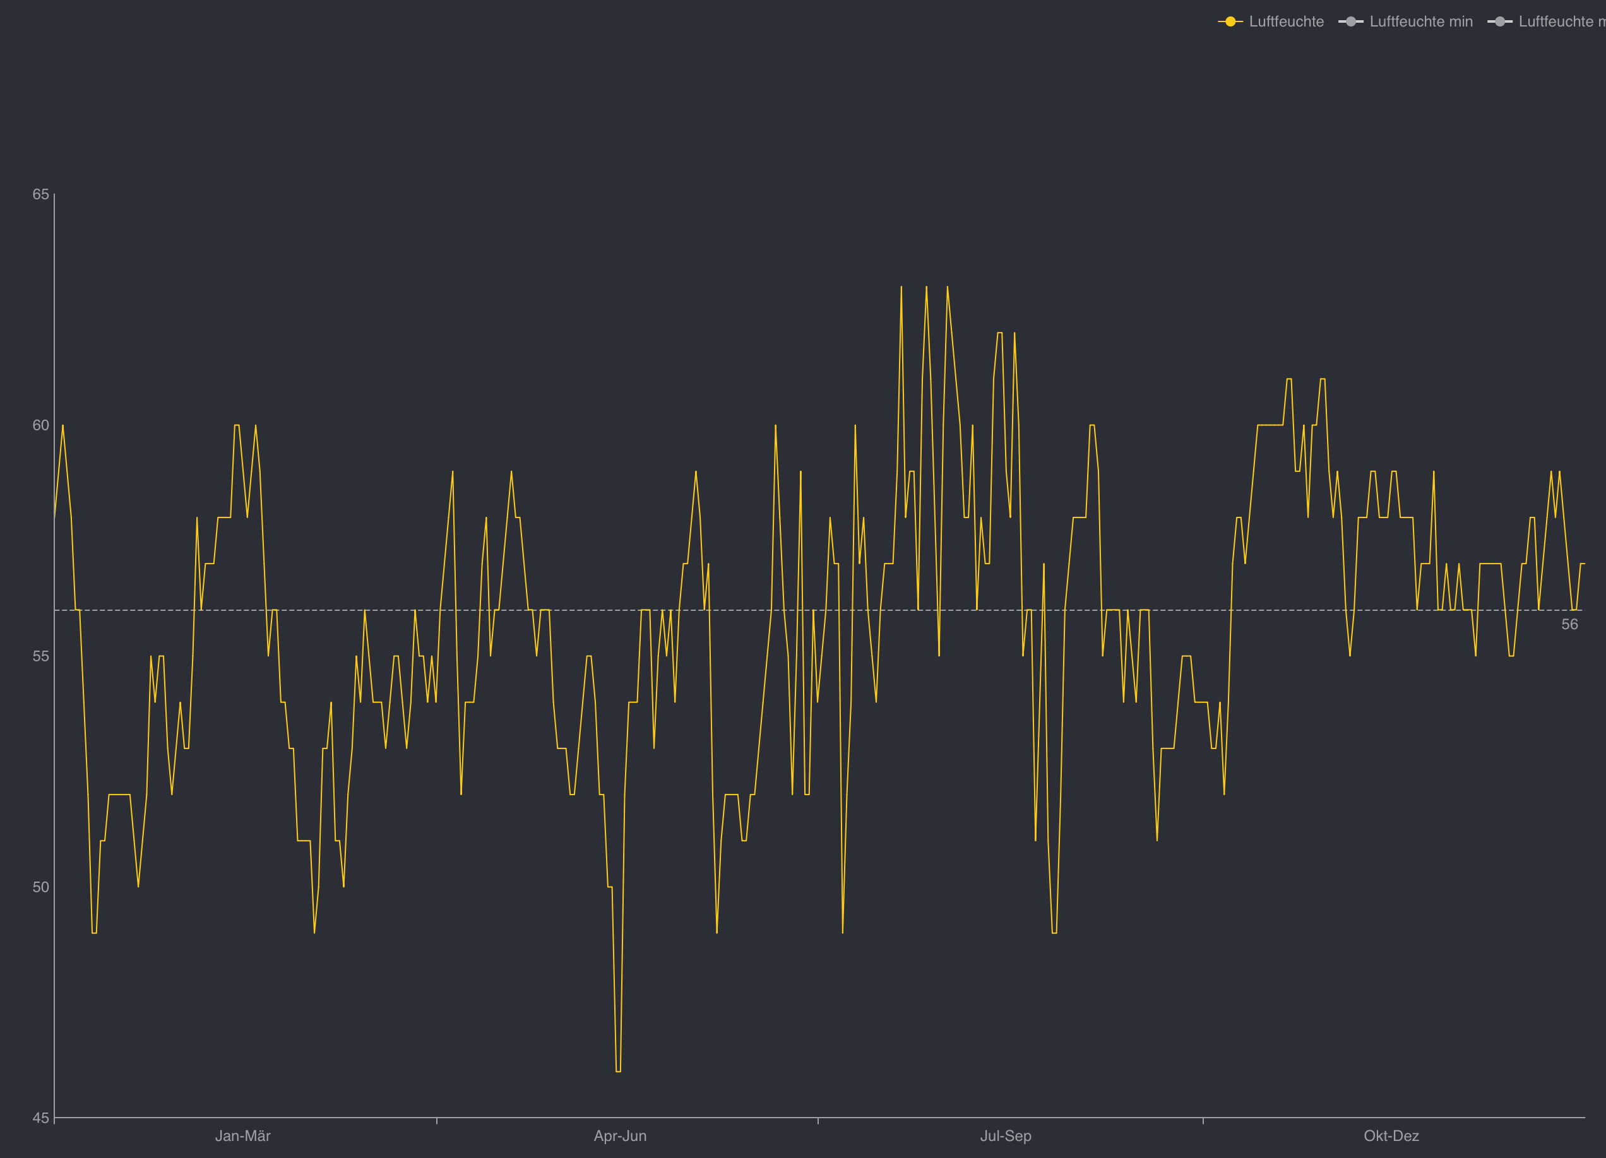Click the 56 average line label
The height and width of the screenshot is (1158, 1606).
1569,624
